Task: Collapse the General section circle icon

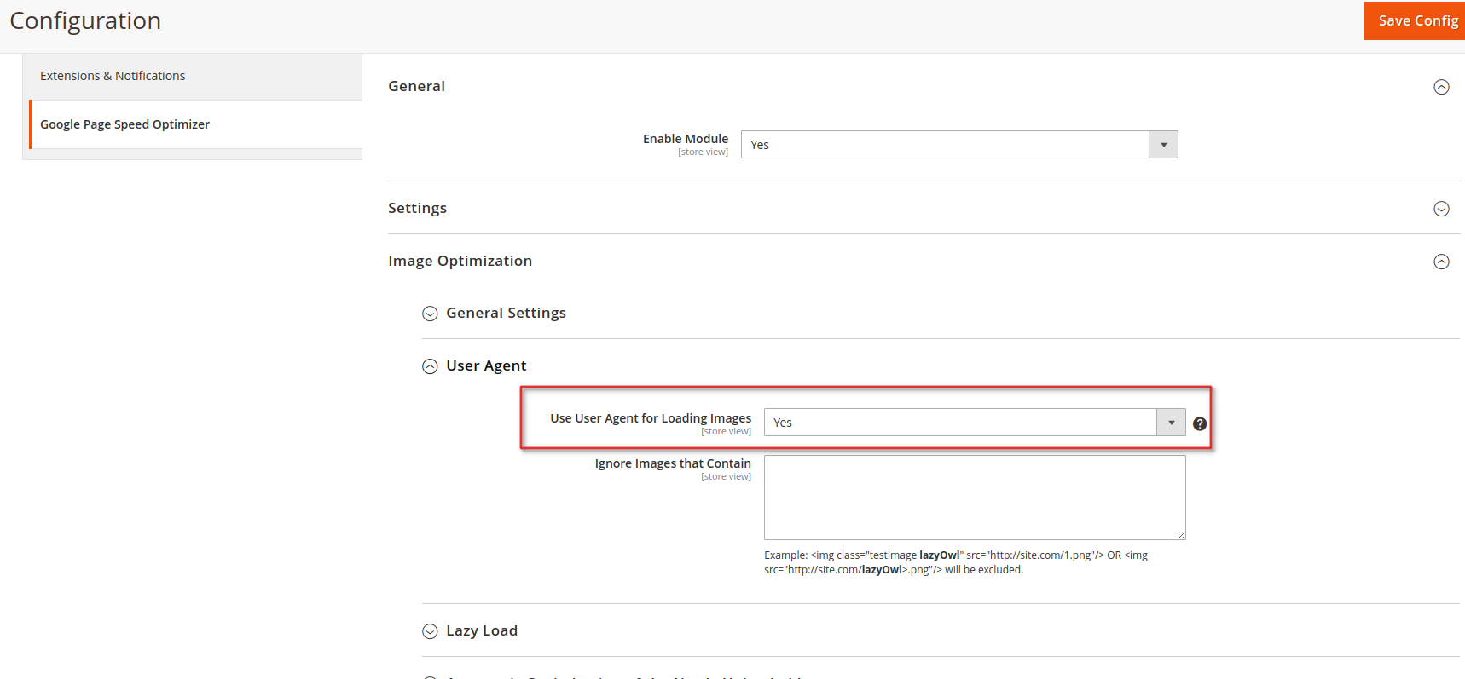Action: pos(1441,87)
